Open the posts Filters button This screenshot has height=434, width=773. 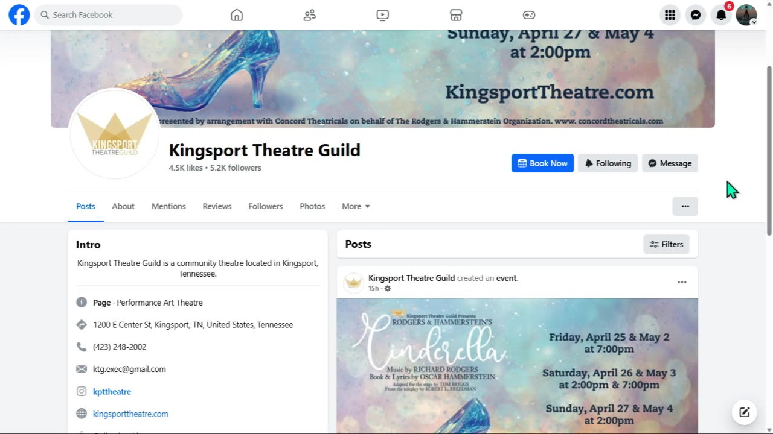(666, 244)
